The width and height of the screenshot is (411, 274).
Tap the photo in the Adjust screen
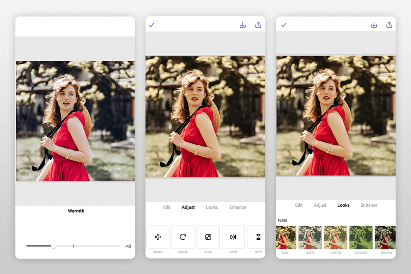205,117
